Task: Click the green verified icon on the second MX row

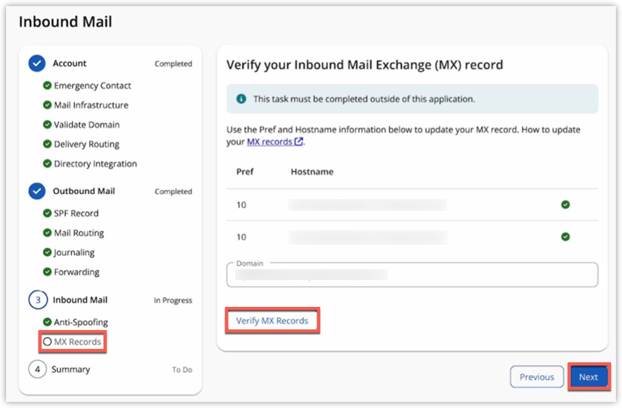Action: point(566,237)
